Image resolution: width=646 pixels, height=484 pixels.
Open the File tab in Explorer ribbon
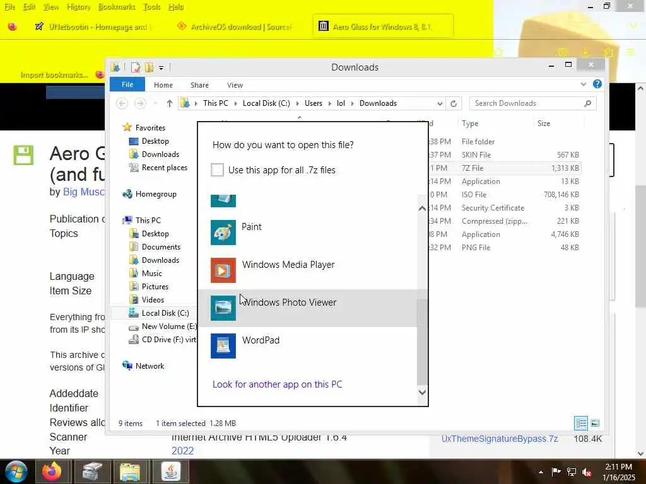click(x=127, y=84)
